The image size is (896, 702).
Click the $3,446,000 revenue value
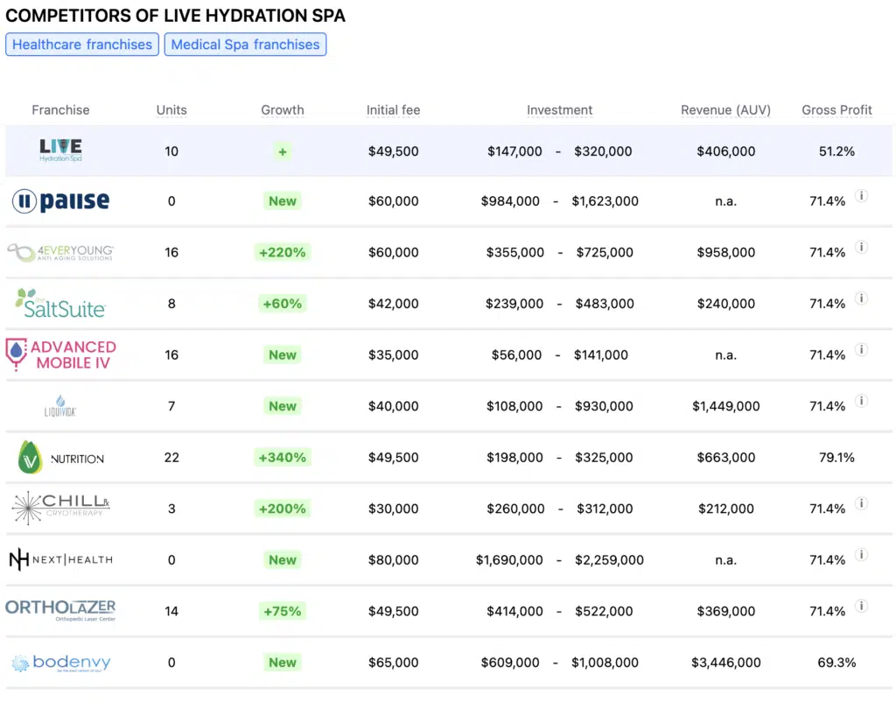pos(725,663)
